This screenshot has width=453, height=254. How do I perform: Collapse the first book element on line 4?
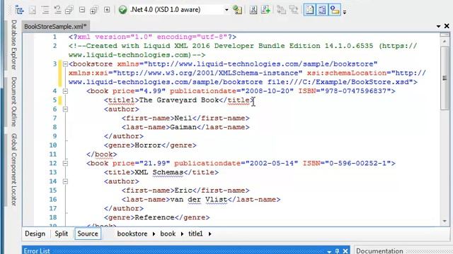65,91
